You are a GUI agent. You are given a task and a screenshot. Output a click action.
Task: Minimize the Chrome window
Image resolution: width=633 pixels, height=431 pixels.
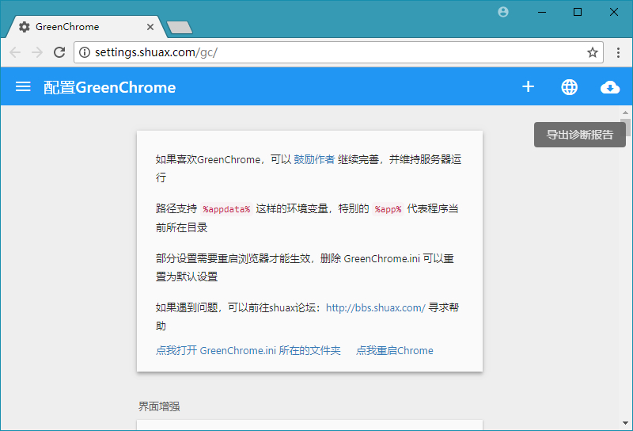[542, 12]
